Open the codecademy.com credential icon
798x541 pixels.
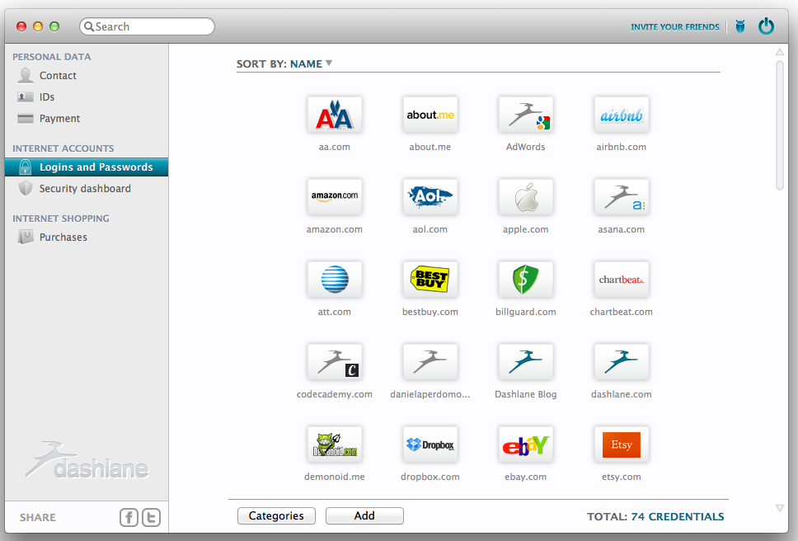[335, 362]
